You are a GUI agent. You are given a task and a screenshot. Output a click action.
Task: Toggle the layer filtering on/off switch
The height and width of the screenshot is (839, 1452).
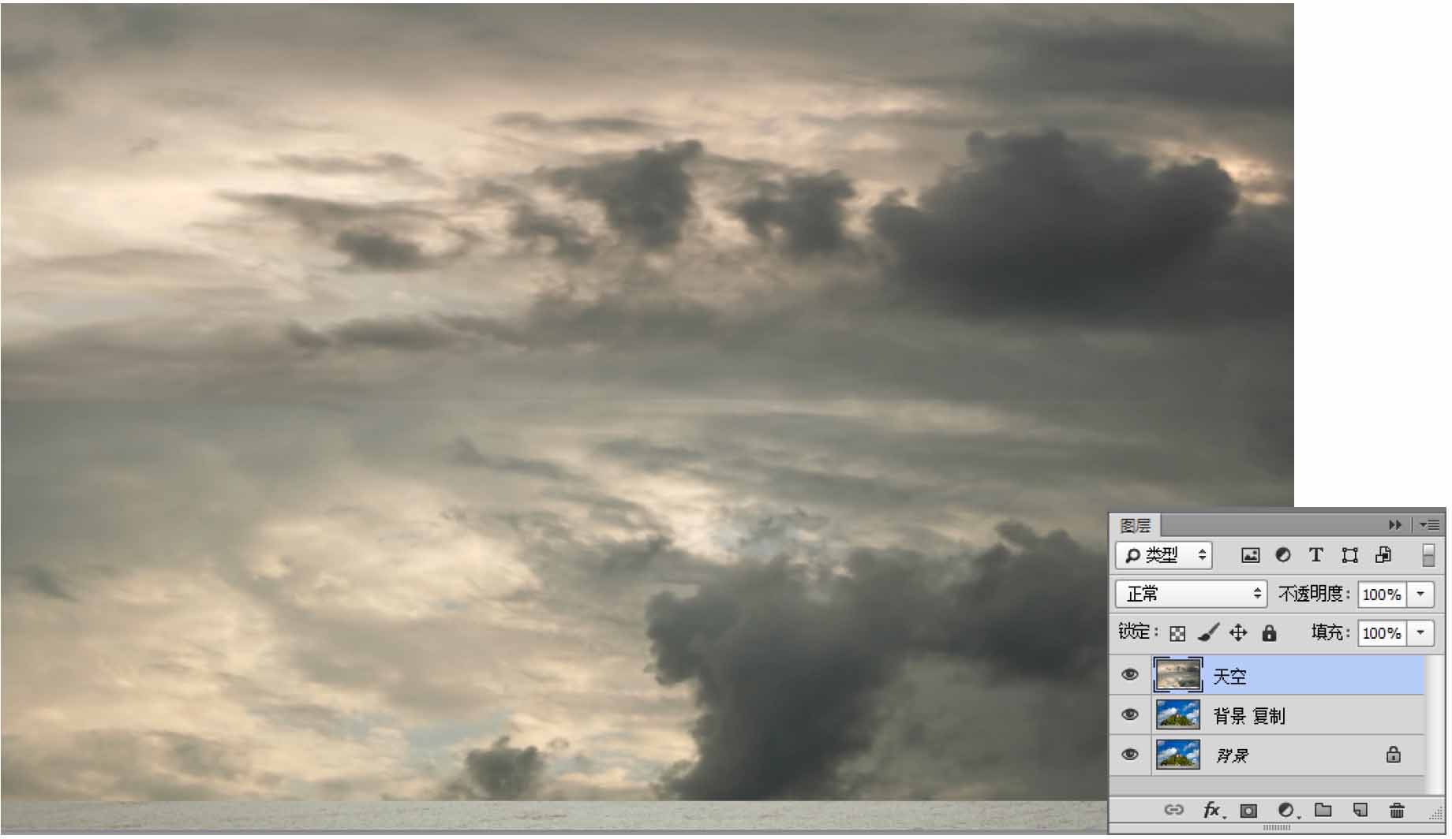(x=1428, y=555)
